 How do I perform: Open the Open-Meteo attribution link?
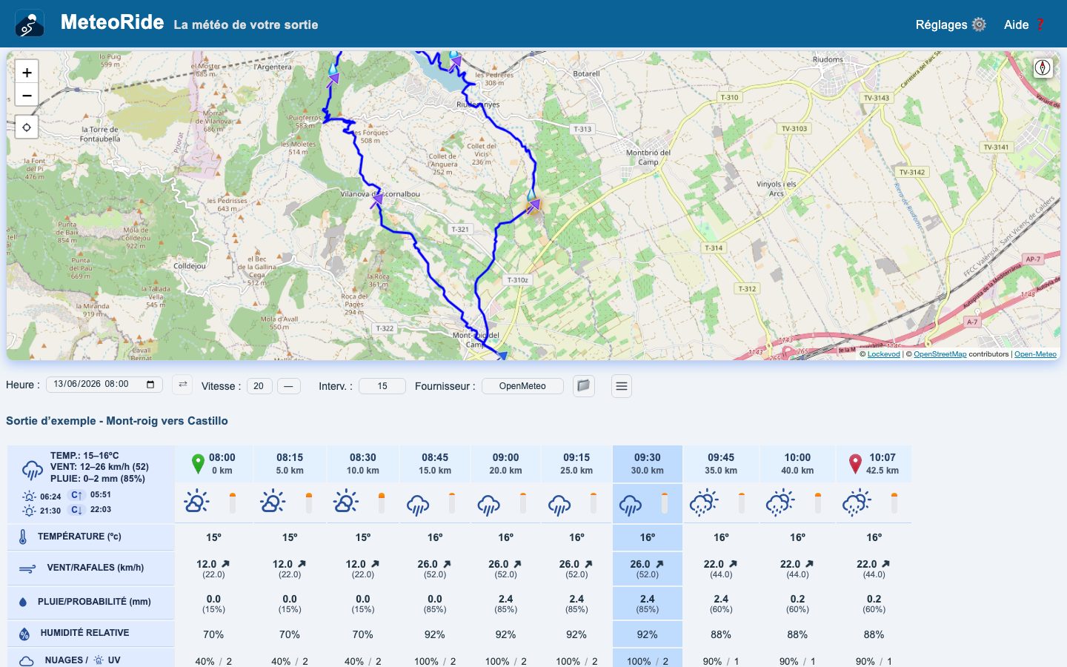pyautogui.click(x=1035, y=354)
